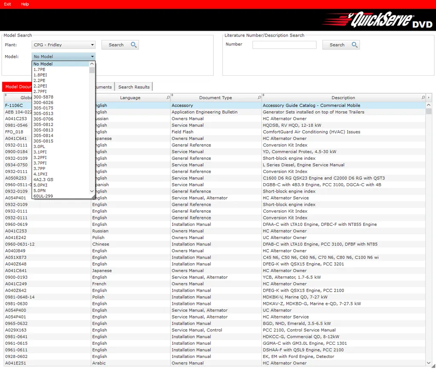
Task: Click the Model list scroll-up arrow
Action: (92, 64)
